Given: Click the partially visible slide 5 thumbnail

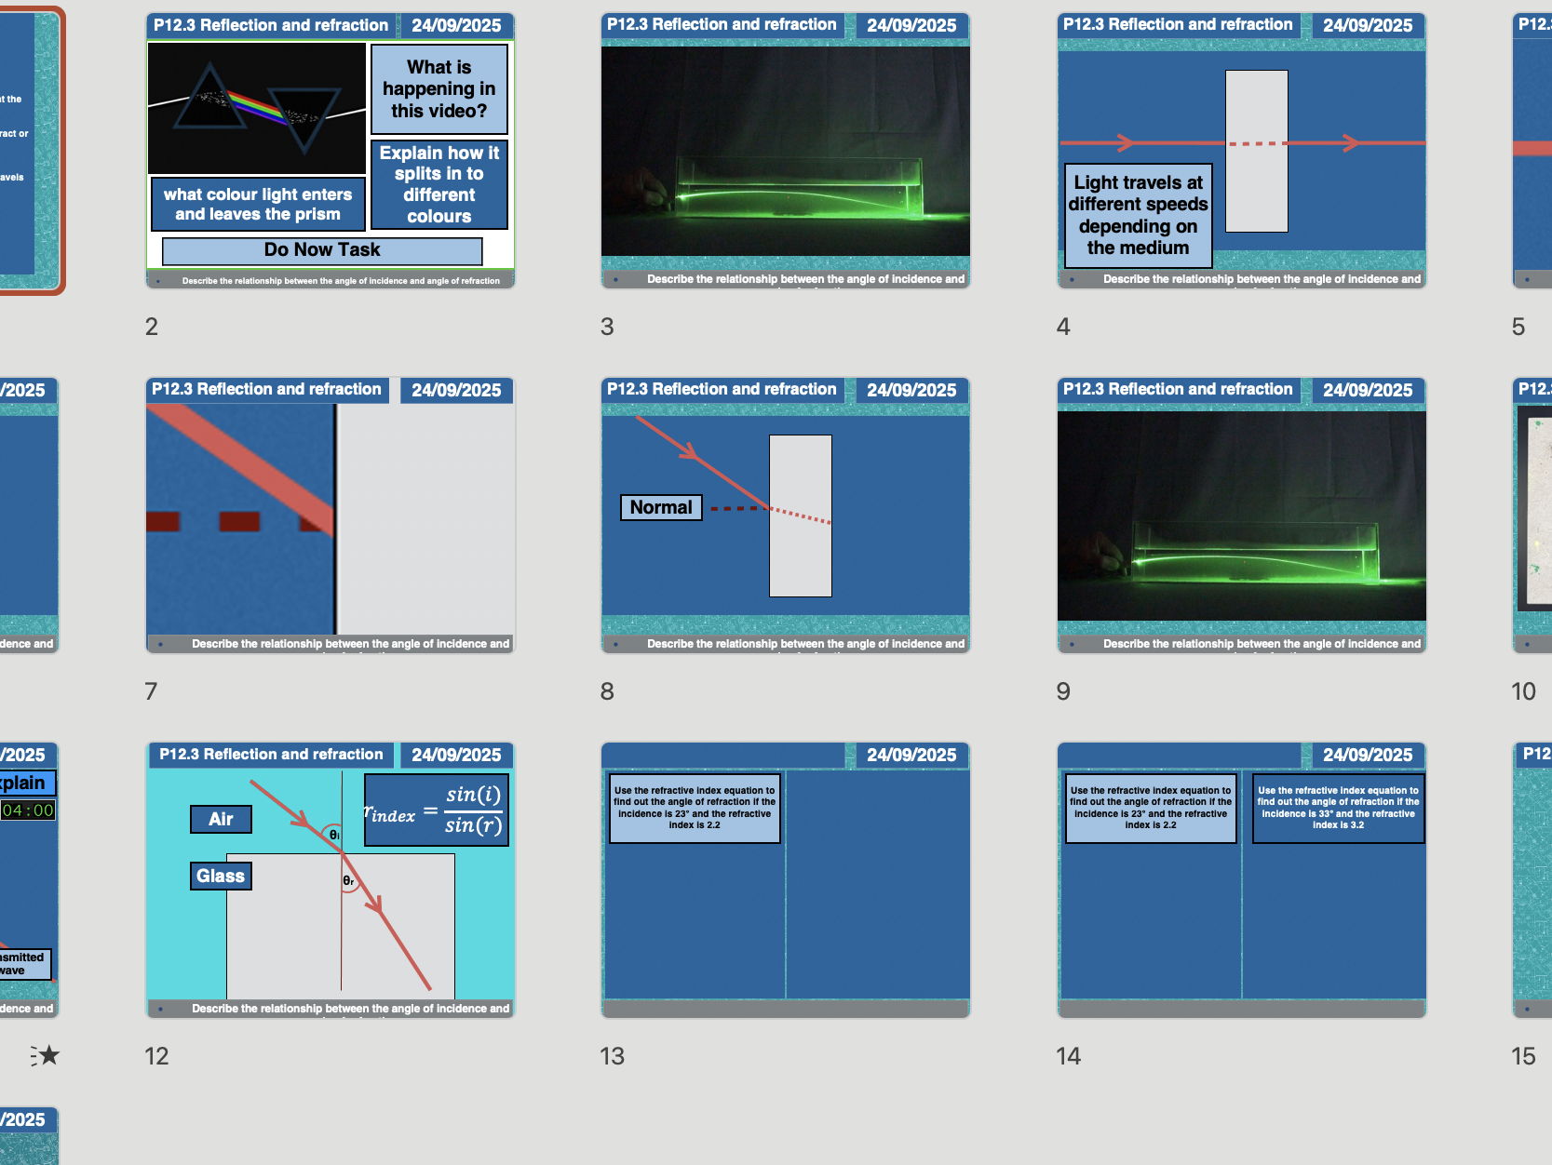Looking at the screenshot, I should point(1532,149).
